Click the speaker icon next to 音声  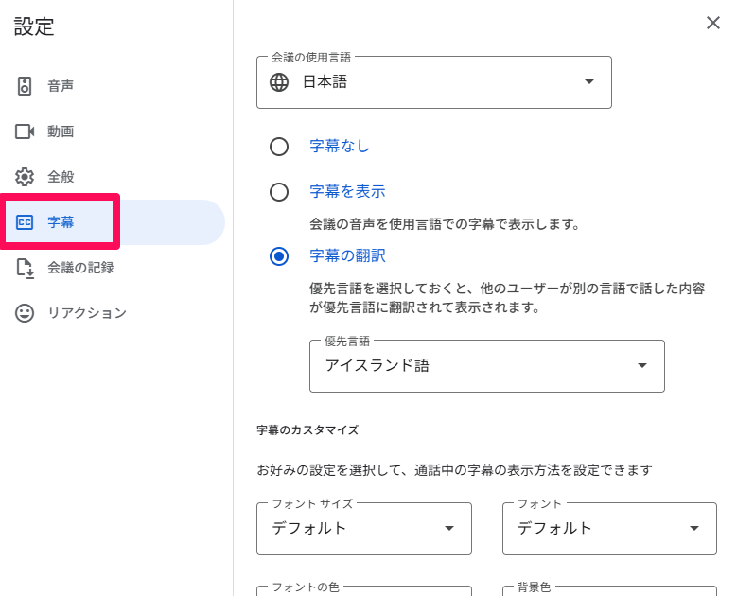point(25,86)
